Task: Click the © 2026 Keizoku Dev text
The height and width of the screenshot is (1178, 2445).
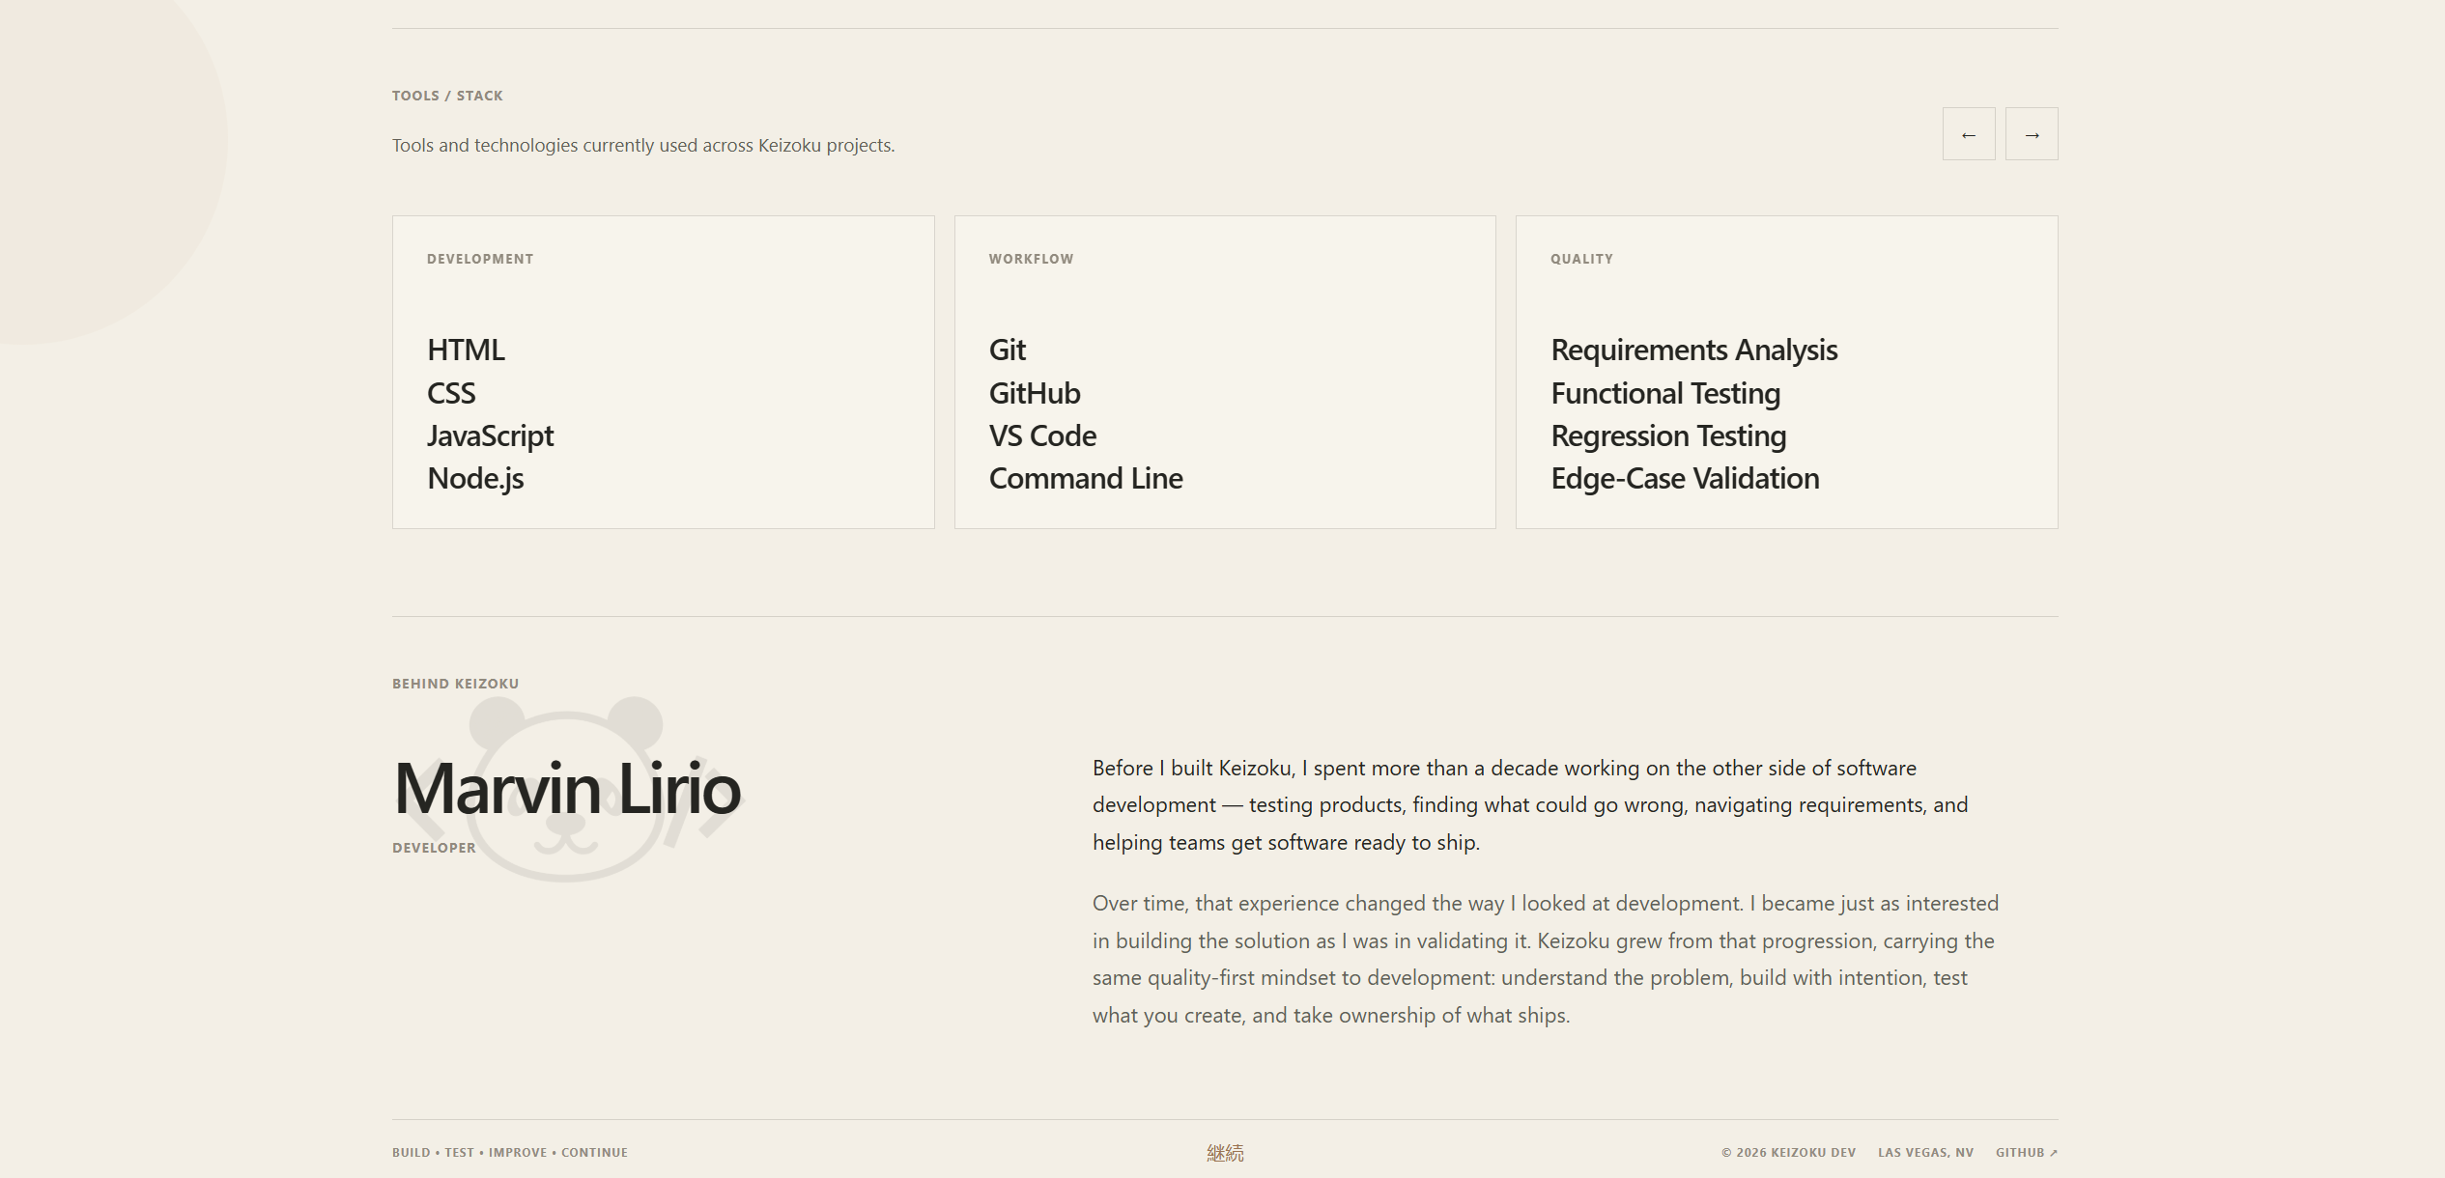Action: (1788, 1153)
